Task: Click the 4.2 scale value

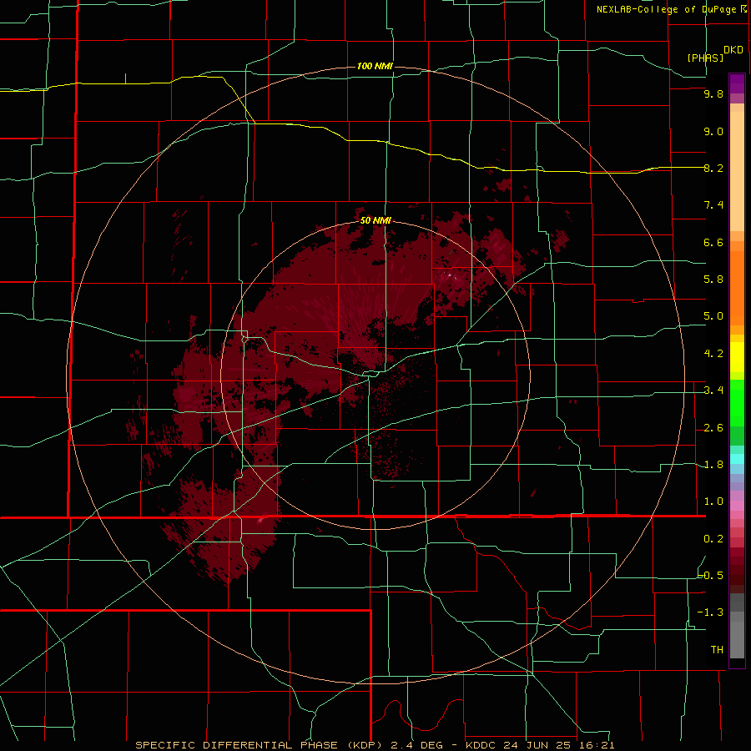Action: (x=713, y=354)
